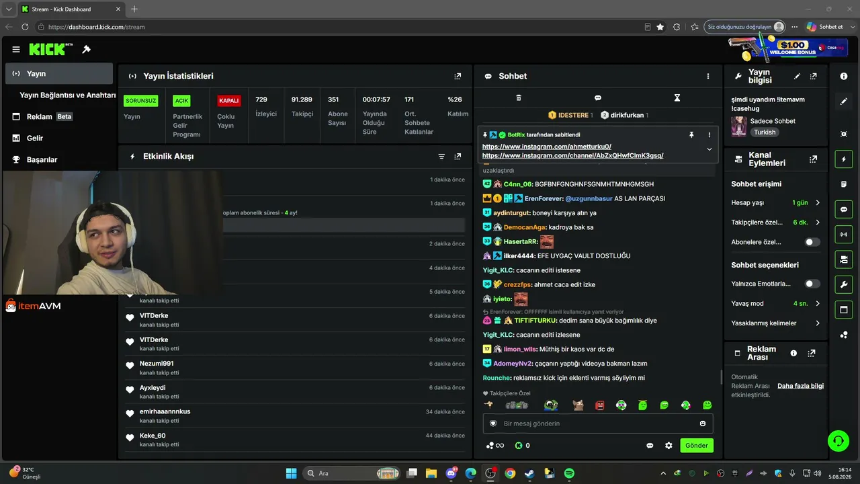This screenshot has height=484, width=860.
Task: Click the wrench icon in right toolbar
Action: (844, 284)
